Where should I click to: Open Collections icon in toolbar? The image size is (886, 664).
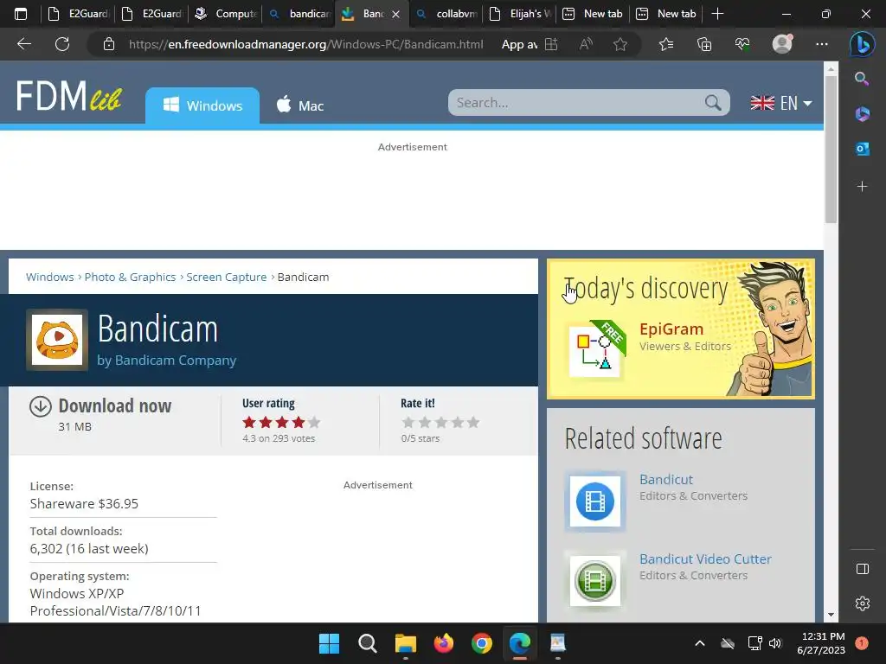point(704,44)
